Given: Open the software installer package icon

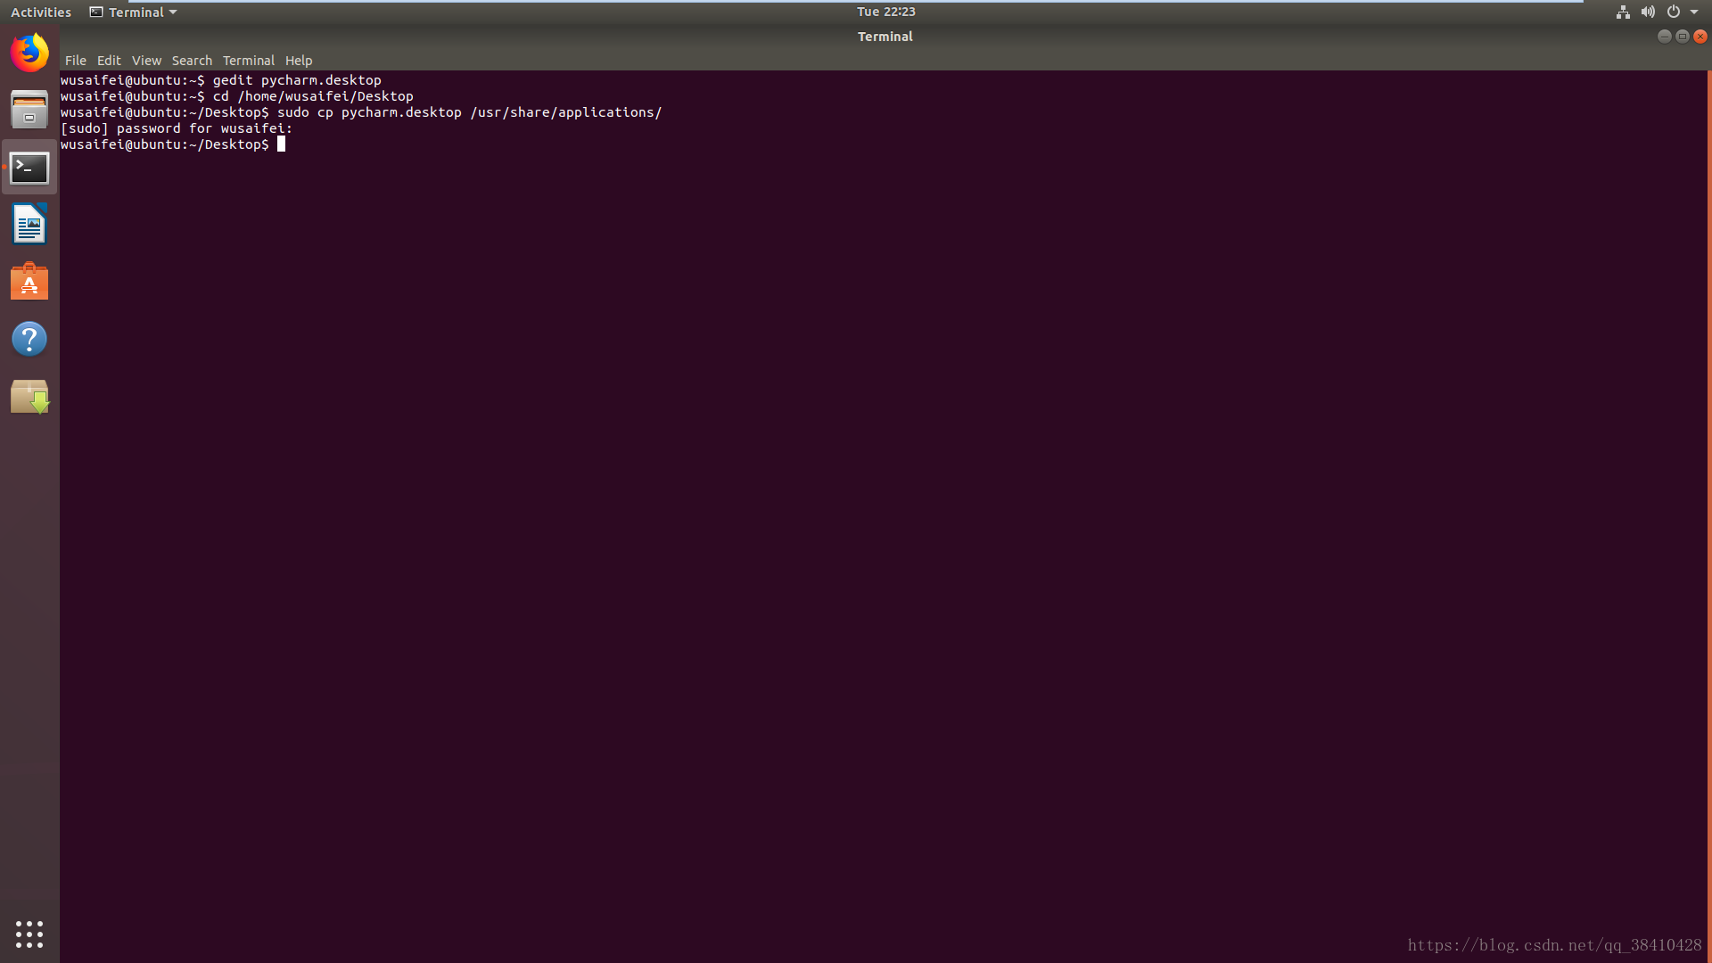Looking at the screenshot, I should coord(29,397).
